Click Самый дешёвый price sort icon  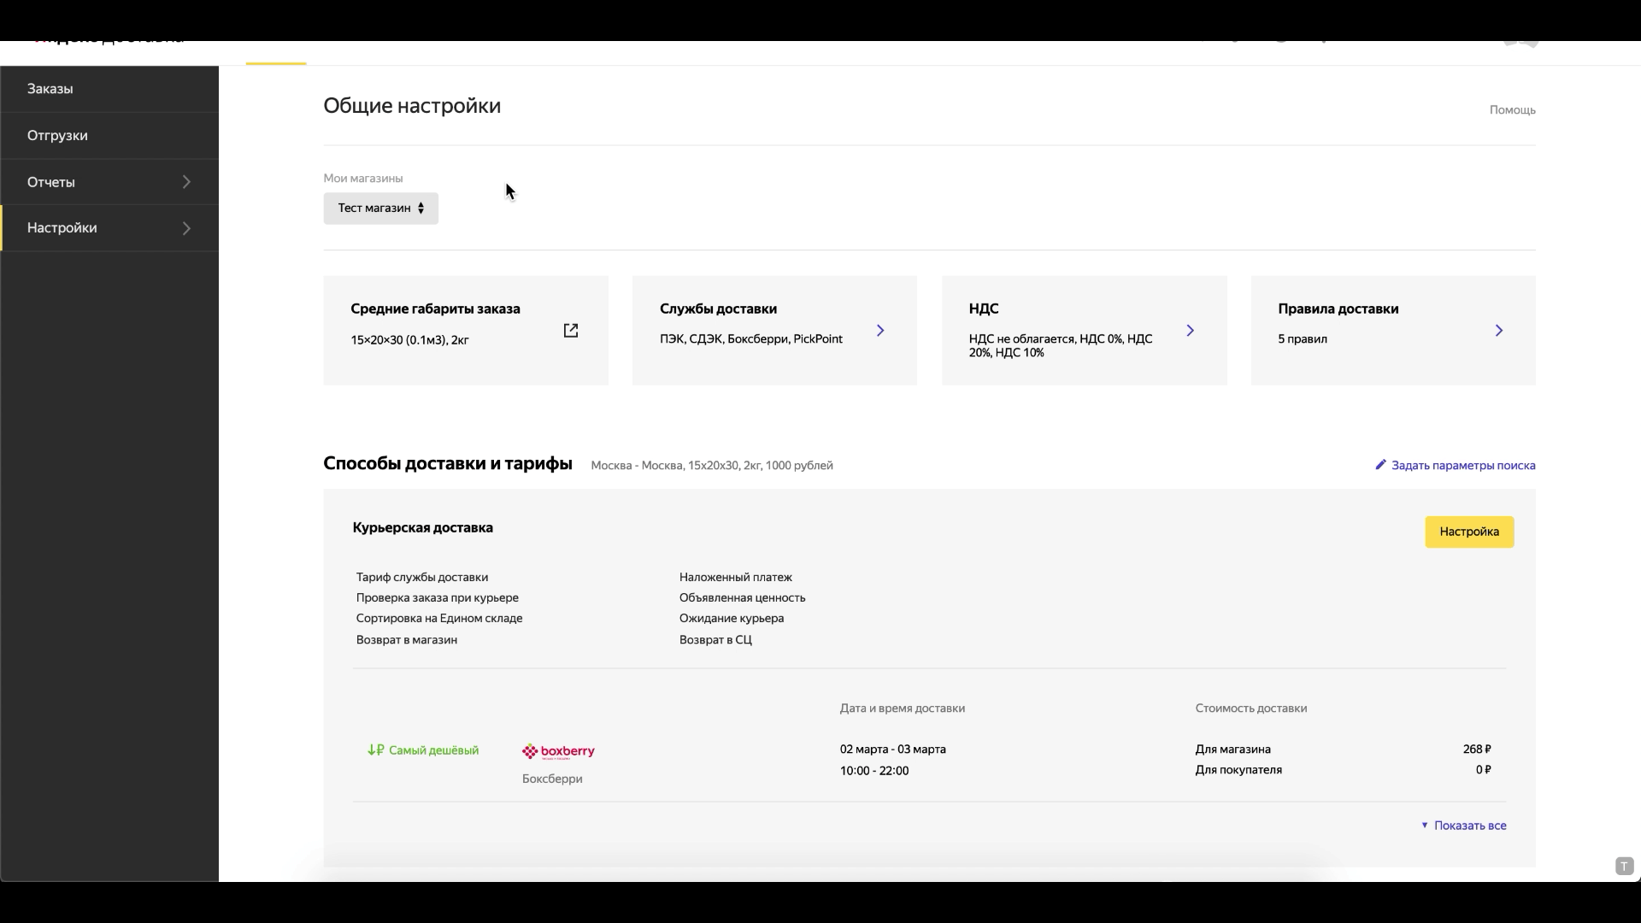[x=376, y=750]
